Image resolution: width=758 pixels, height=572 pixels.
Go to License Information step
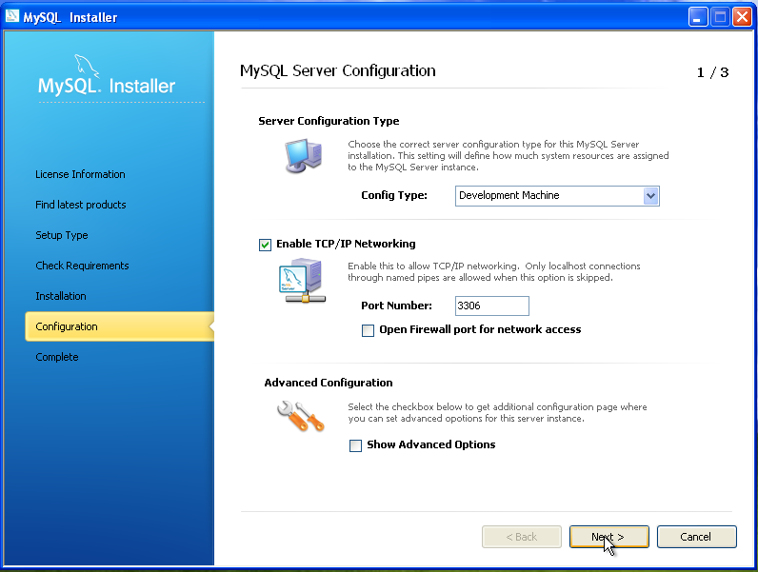pos(80,174)
